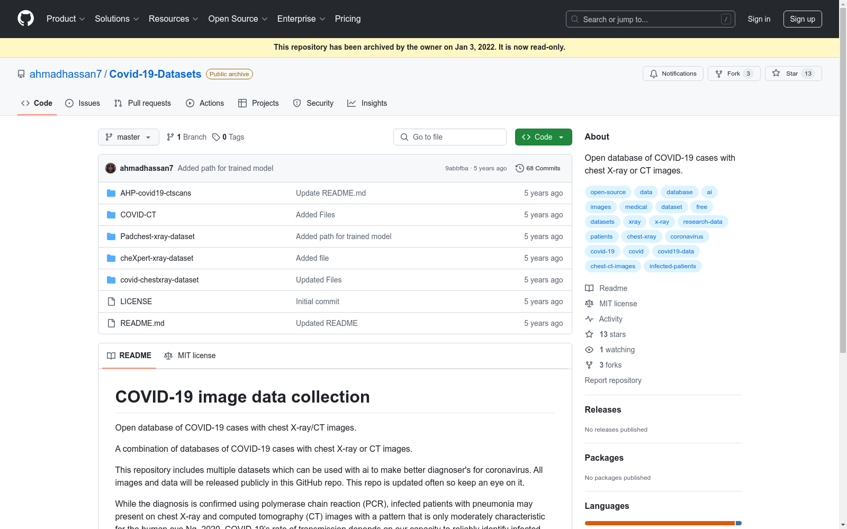Expand the Product menu
Image resolution: width=847 pixels, height=529 pixels.
pos(66,19)
